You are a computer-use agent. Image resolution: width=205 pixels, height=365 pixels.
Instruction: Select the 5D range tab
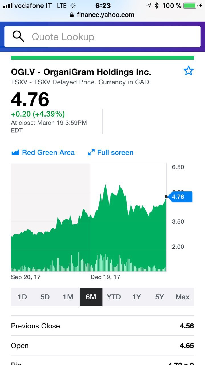(45, 297)
